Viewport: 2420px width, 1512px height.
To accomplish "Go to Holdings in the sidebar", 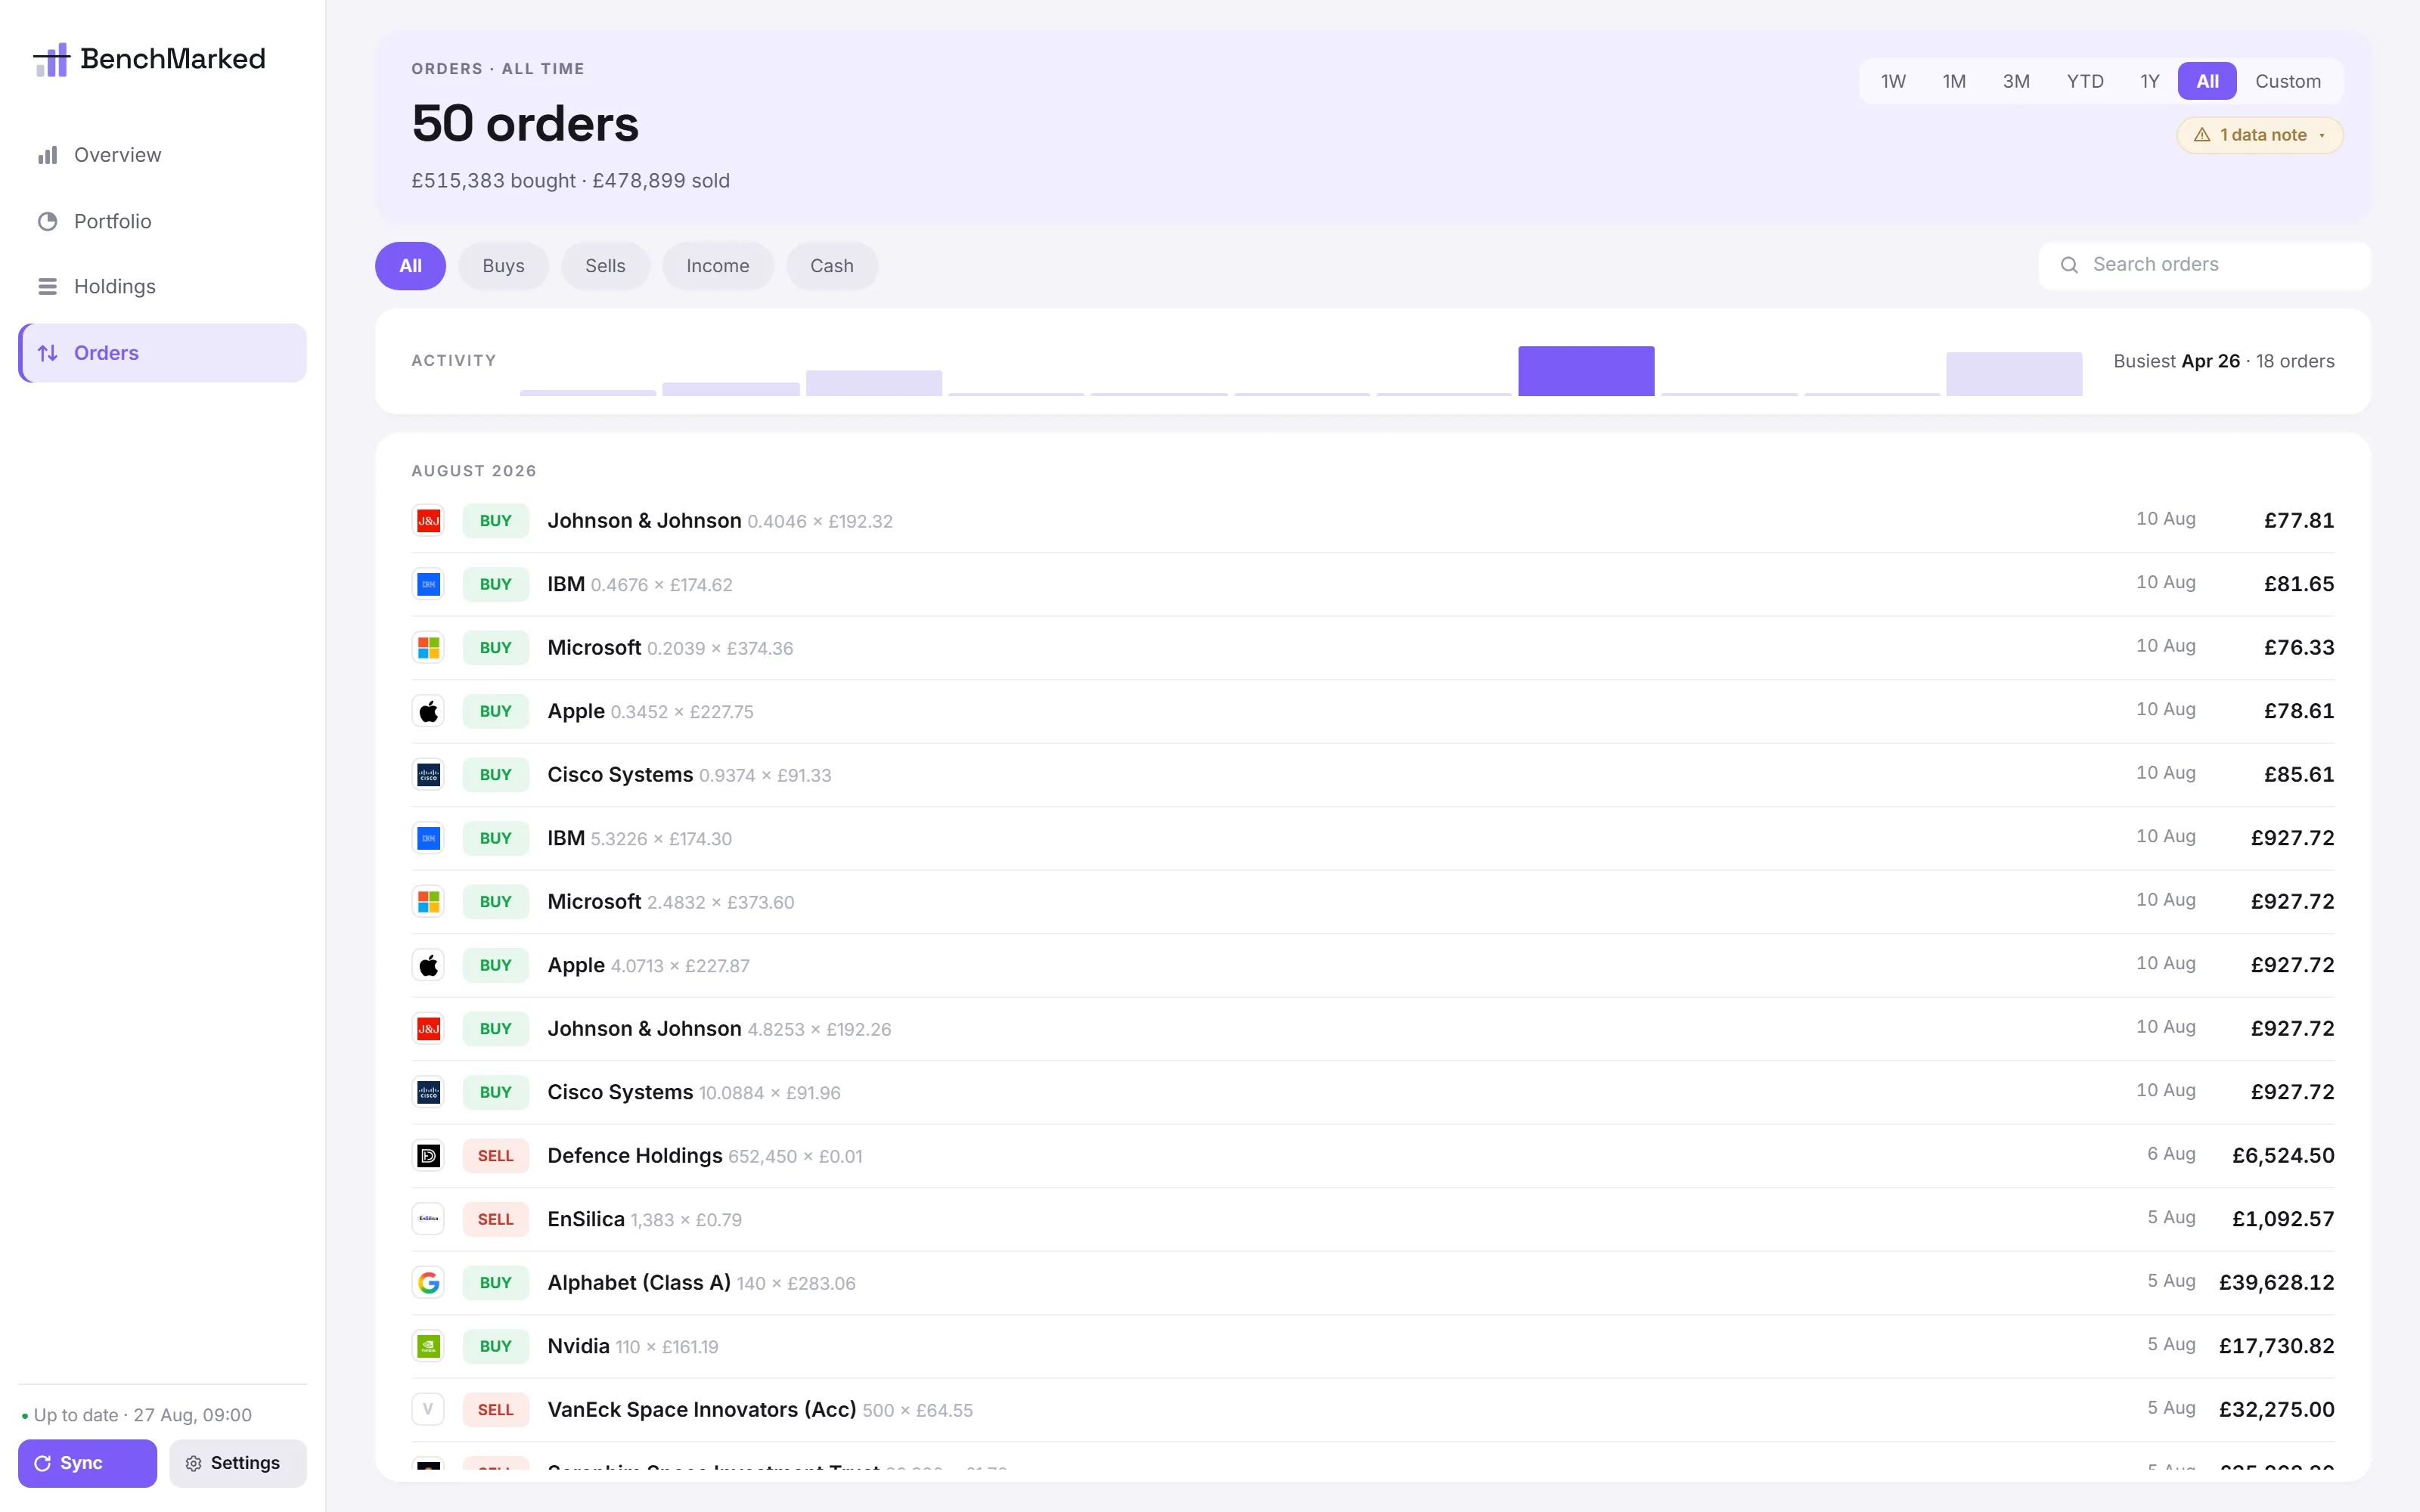I will coord(162,287).
